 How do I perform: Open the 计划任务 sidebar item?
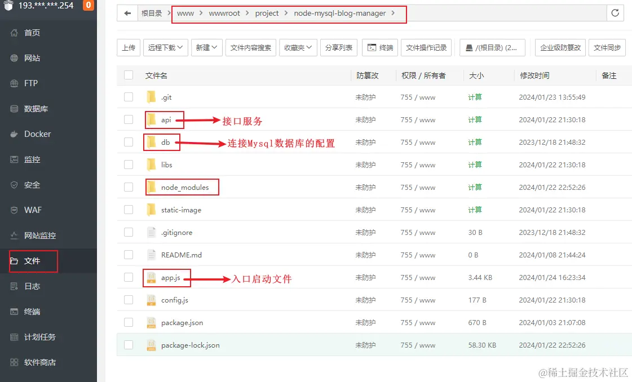pos(48,337)
